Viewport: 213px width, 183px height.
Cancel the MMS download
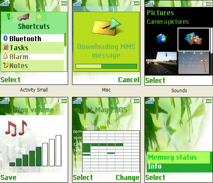[129, 80]
